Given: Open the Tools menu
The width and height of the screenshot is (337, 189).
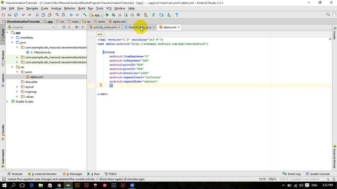Looking at the screenshot, I should tap(100, 8).
